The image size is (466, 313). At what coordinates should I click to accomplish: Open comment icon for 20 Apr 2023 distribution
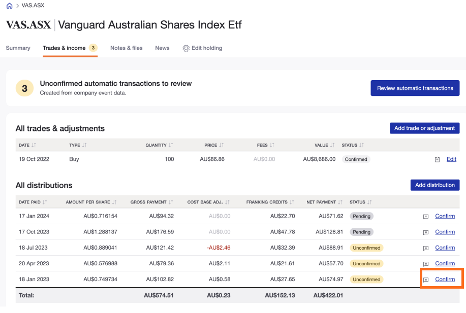pyautogui.click(x=425, y=264)
